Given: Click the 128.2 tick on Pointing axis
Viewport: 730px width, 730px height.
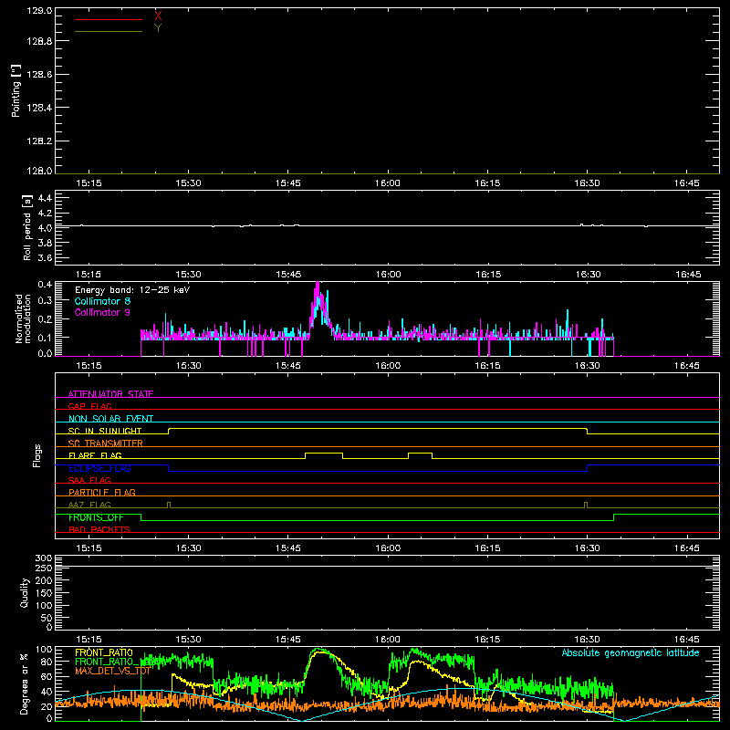Looking at the screenshot, I should [x=39, y=141].
